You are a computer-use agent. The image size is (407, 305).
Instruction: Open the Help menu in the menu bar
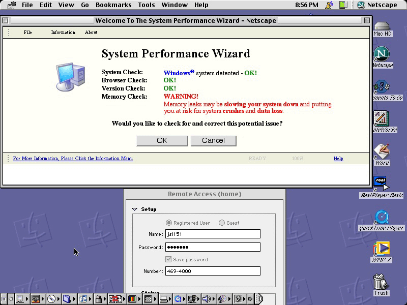tap(201, 5)
